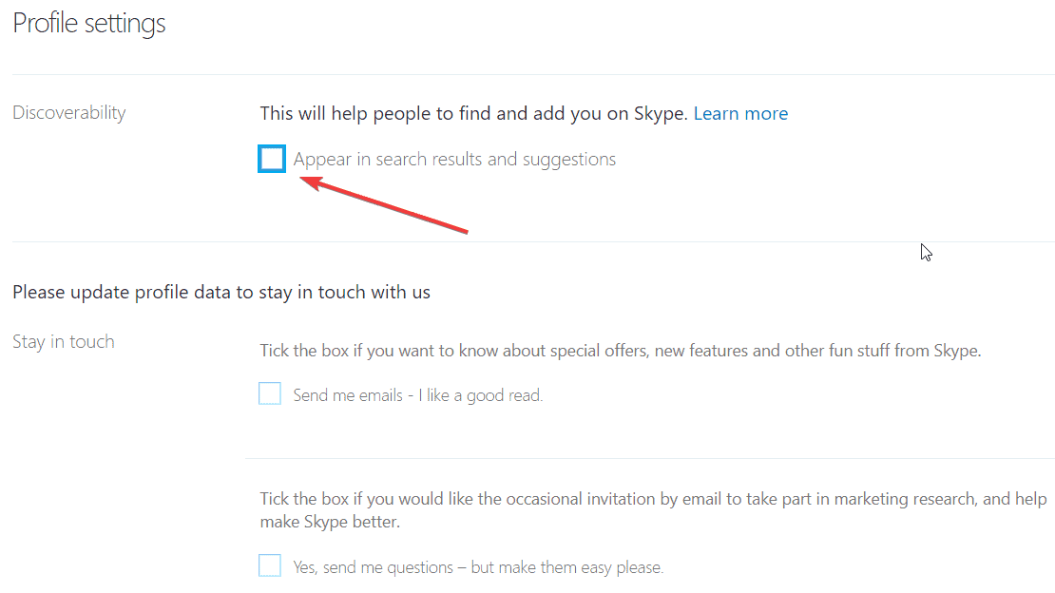The image size is (1055, 593).
Task: Click the divider line below Profile settings
Action: coord(532,74)
